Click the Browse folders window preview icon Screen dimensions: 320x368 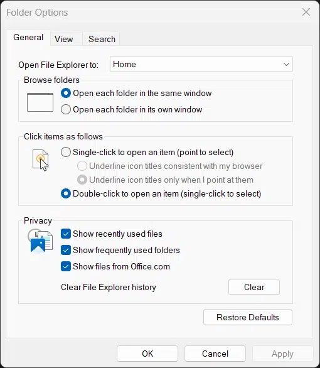(40, 102)
